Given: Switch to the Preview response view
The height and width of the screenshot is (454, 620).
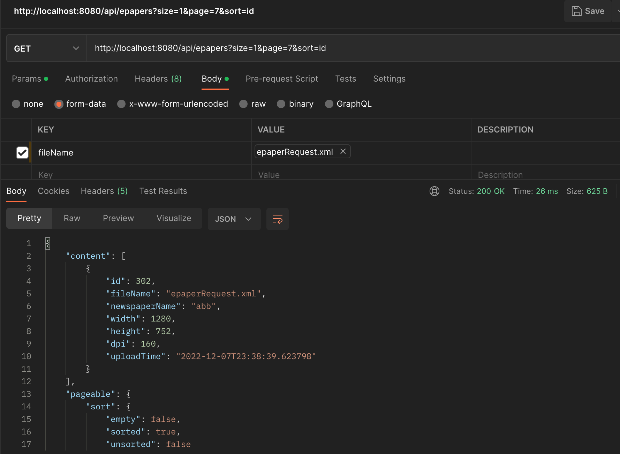Looking at the screenshot, I should 118,218.
